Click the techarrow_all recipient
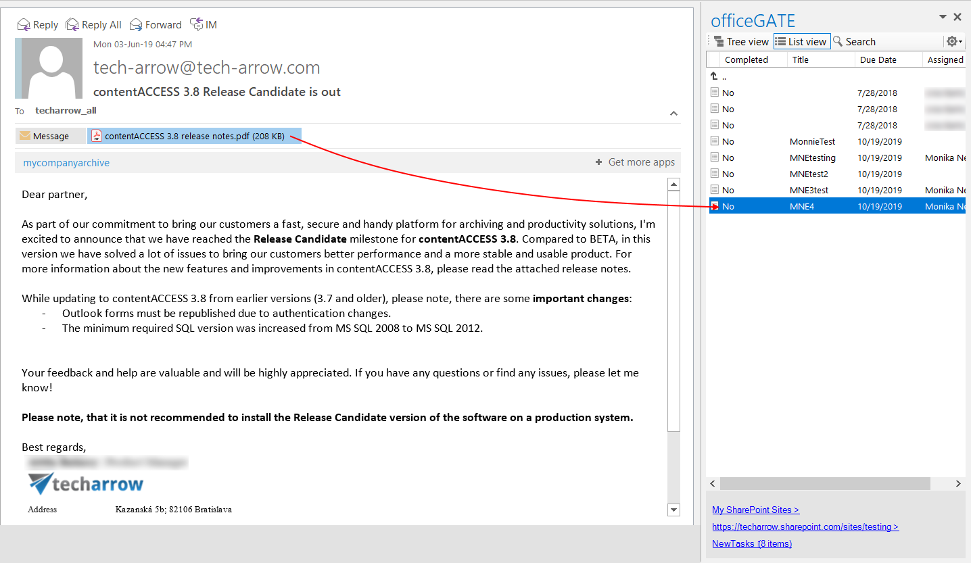Image resolution: width=971 pixels, height=563 pixels. pyautogui.click(x=66, y=111)
